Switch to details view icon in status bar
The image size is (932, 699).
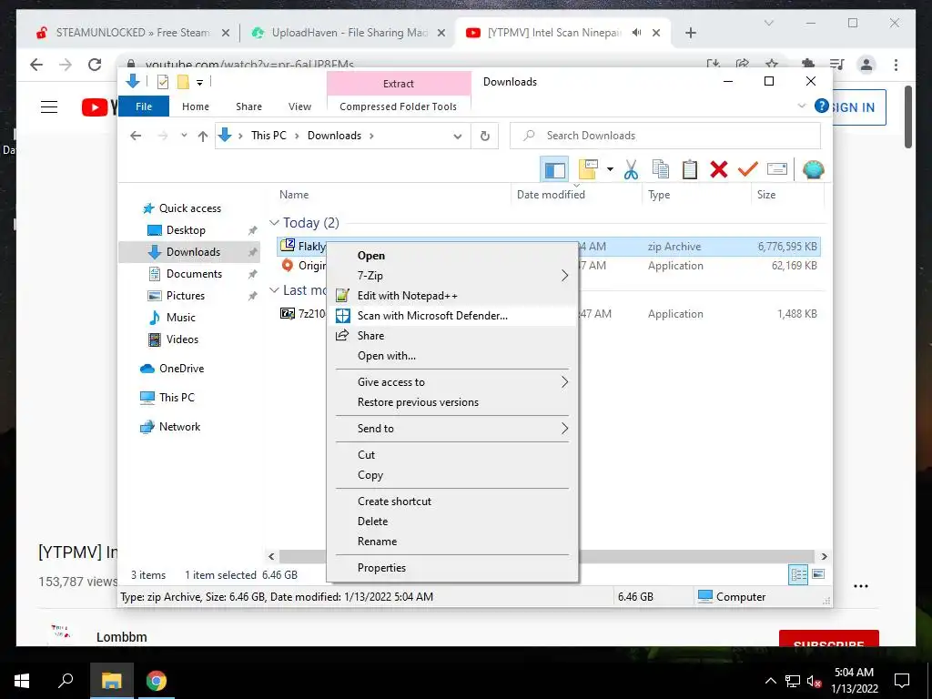point(798,575)
